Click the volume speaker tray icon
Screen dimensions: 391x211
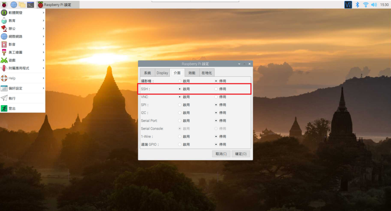pos(374,5)
